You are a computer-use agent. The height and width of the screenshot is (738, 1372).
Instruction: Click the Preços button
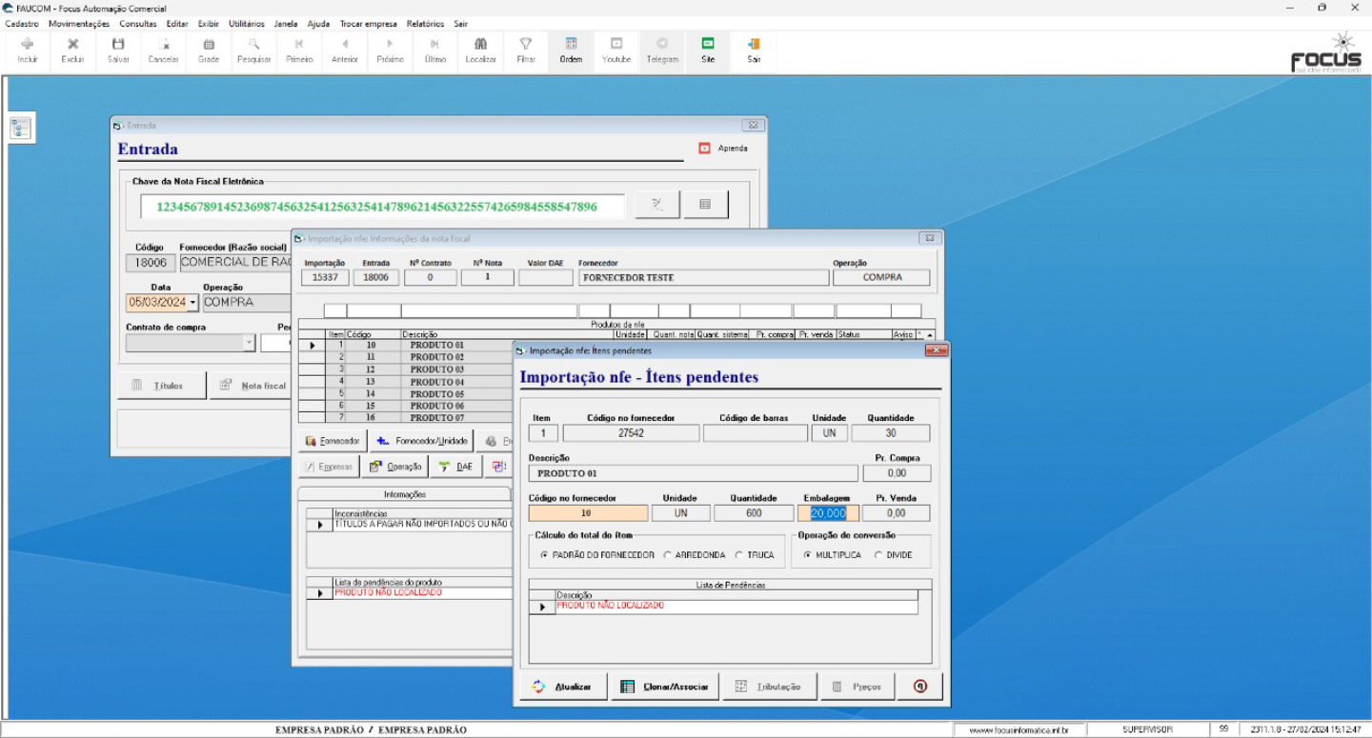[857, 687]
